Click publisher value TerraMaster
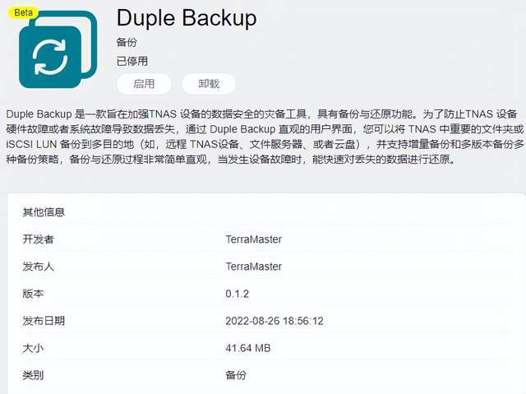 tap(254, 267)
